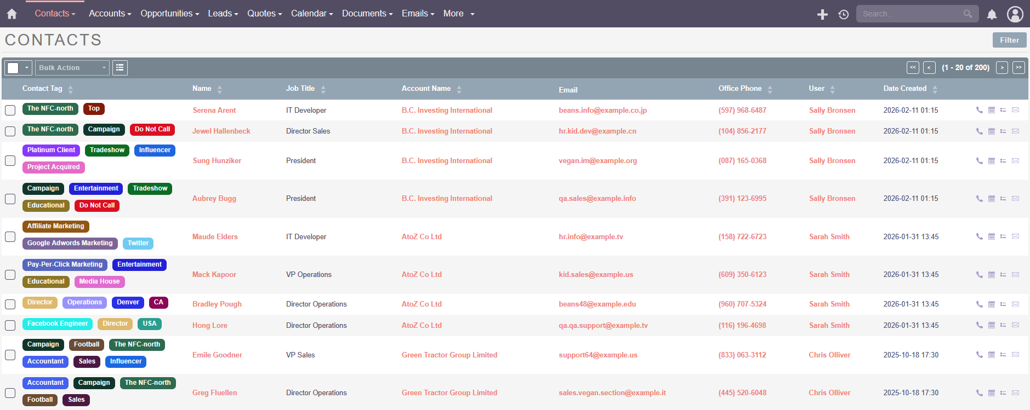Screen dimensions: 1030x410
Task: Click the Filter button
Action: [x=1009, y=40]
